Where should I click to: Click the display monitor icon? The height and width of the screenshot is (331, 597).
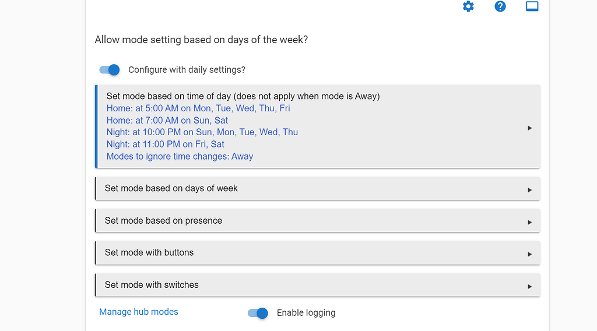click(x=532, y=6)
